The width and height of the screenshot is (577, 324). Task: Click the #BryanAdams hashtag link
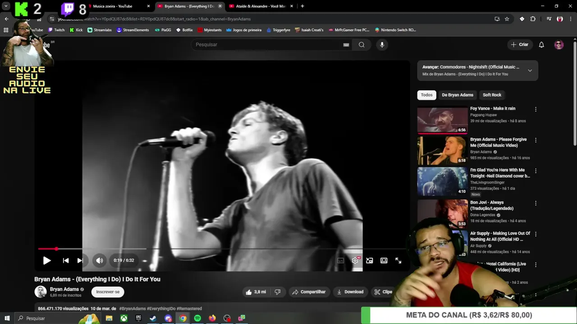(x=133, y=309)
